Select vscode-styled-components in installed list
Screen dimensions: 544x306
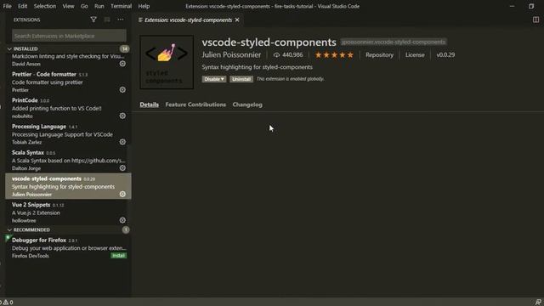pos(68,186)
